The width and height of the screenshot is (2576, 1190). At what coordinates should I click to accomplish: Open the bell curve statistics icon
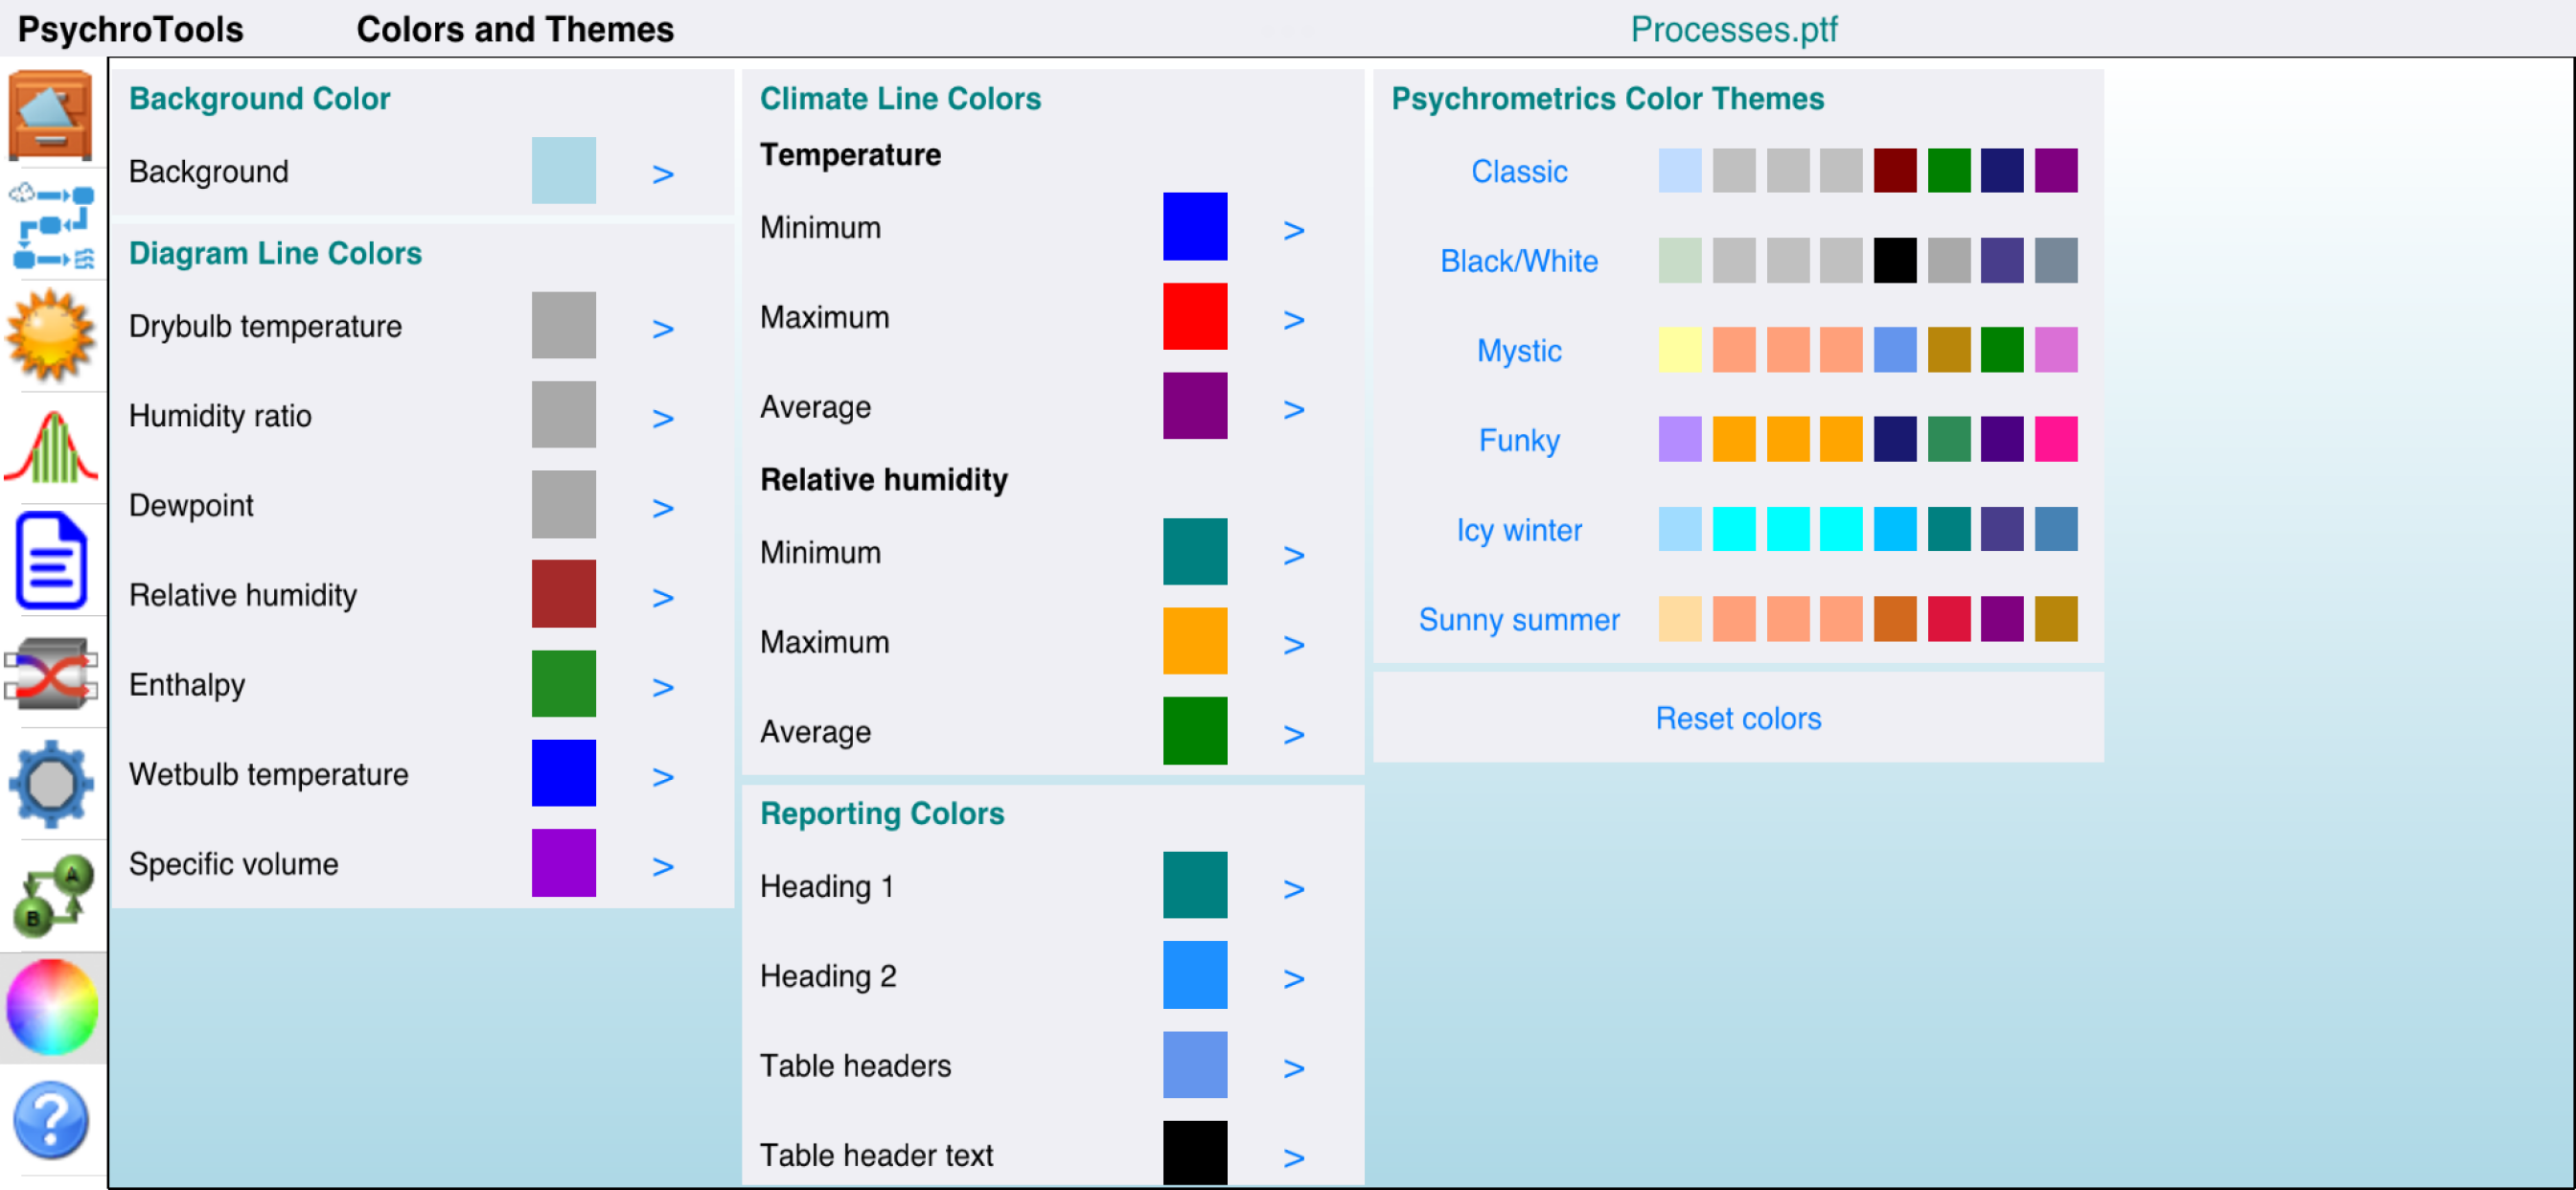point(51,448)
